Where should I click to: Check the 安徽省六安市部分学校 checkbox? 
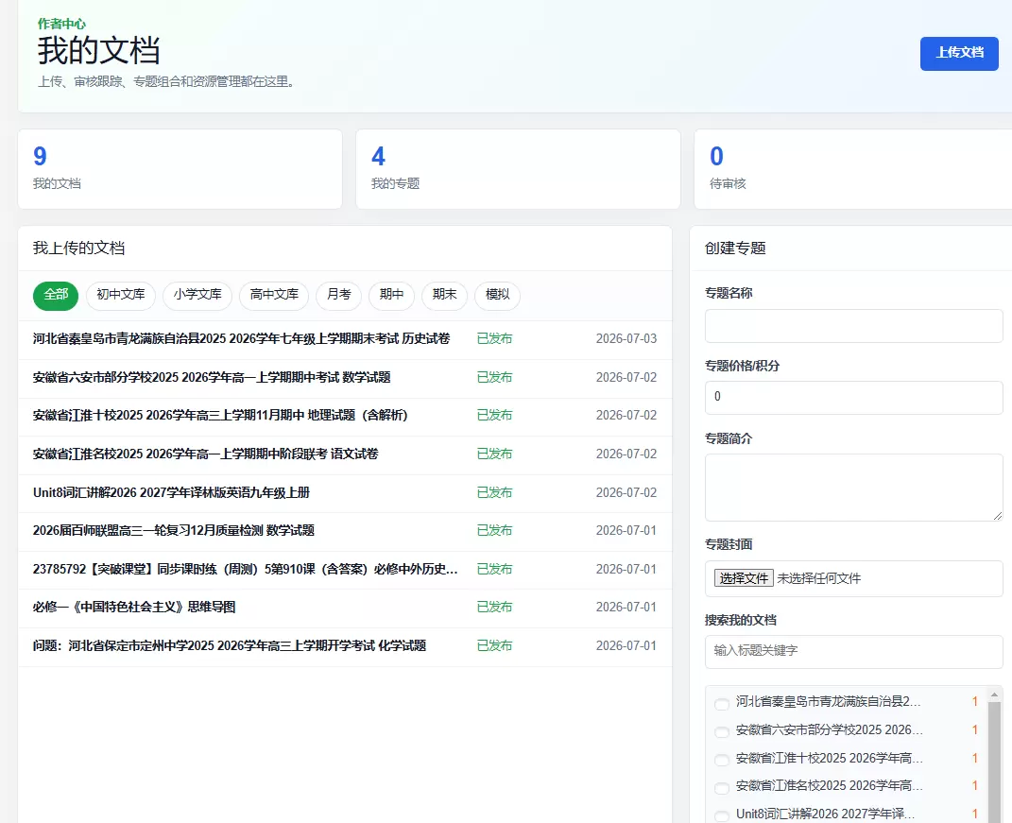[722, 732]
